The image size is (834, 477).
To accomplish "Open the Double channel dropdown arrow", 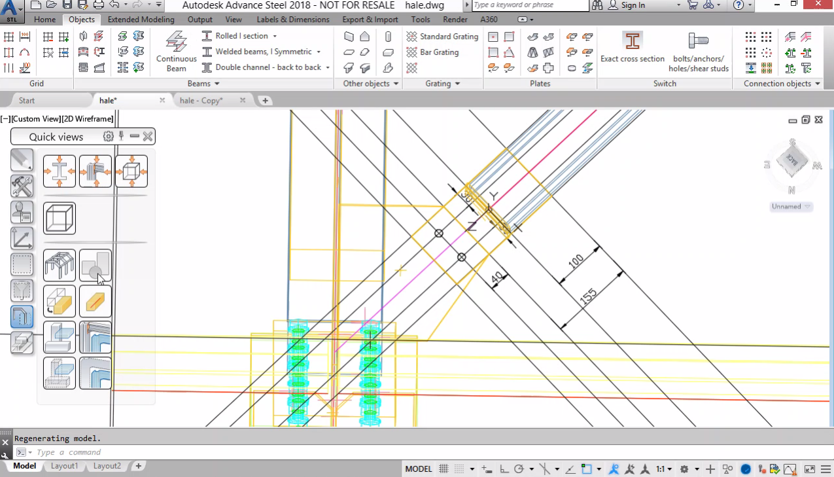I will 328,67.
